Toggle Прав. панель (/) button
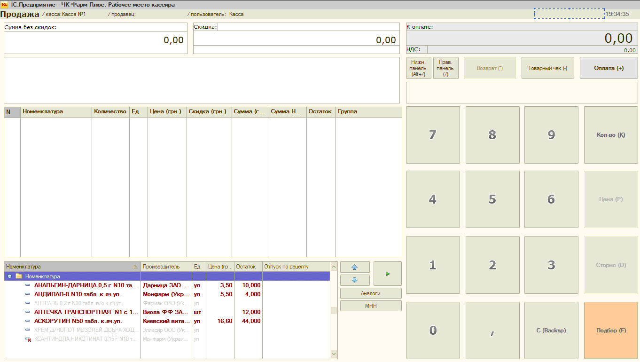This screenshot has height=362, width=640. coord(445,68)
